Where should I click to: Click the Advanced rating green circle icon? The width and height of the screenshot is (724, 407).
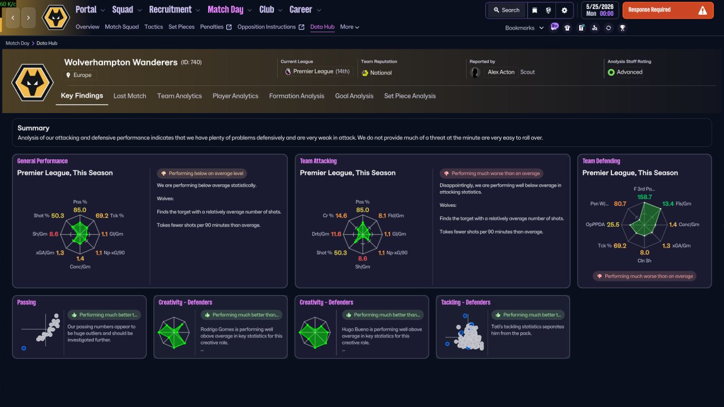coord(611,72)
